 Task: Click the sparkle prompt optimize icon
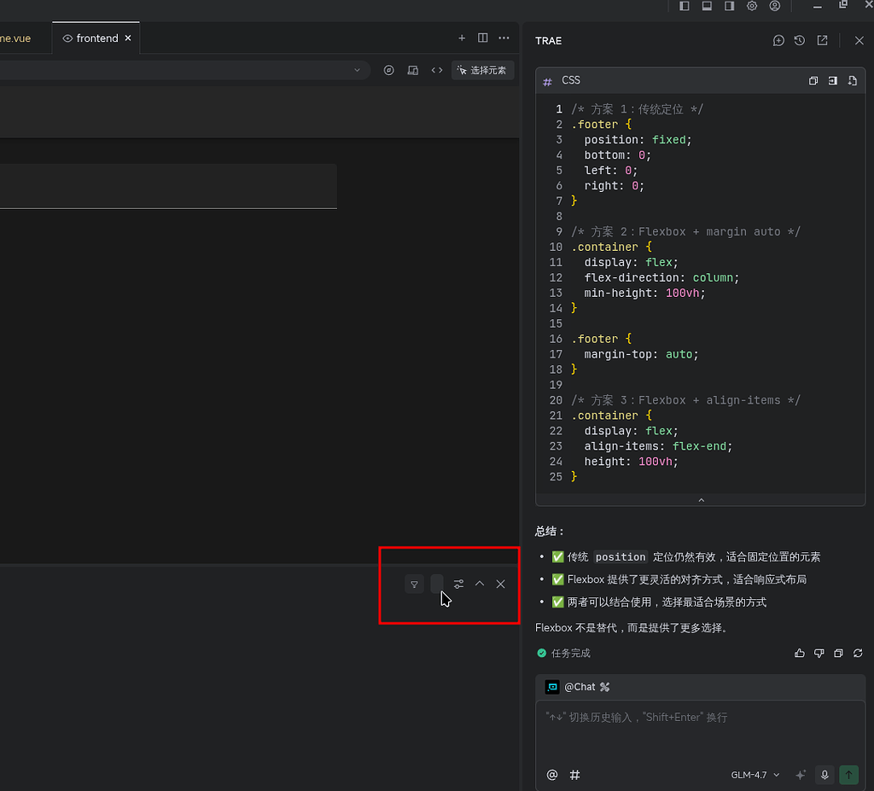801,775
